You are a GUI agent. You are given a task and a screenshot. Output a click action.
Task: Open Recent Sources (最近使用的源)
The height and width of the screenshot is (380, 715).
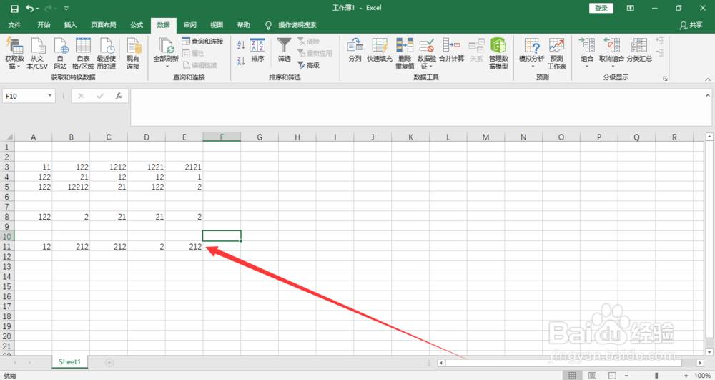click(107, 54)
